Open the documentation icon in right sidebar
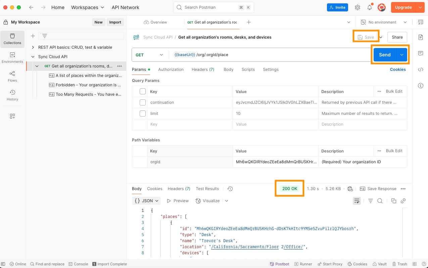The width and height of the screenshot is (428, 268). pos(421,37)
